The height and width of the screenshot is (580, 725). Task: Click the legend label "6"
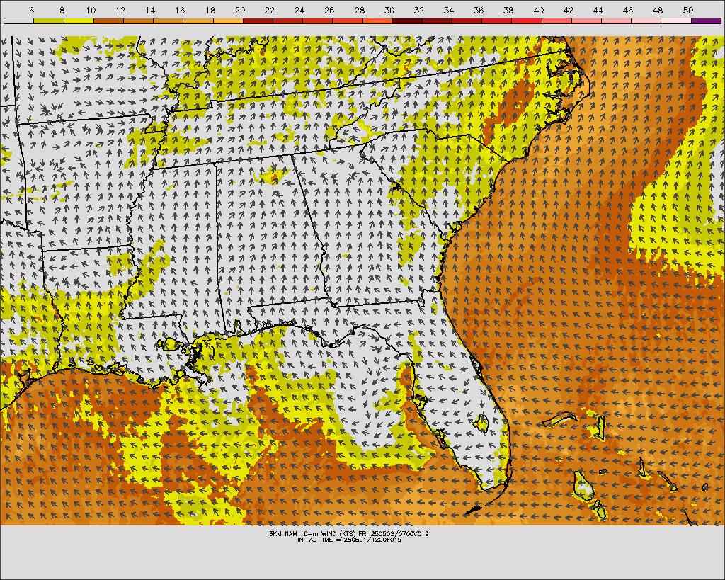(31, 10)
